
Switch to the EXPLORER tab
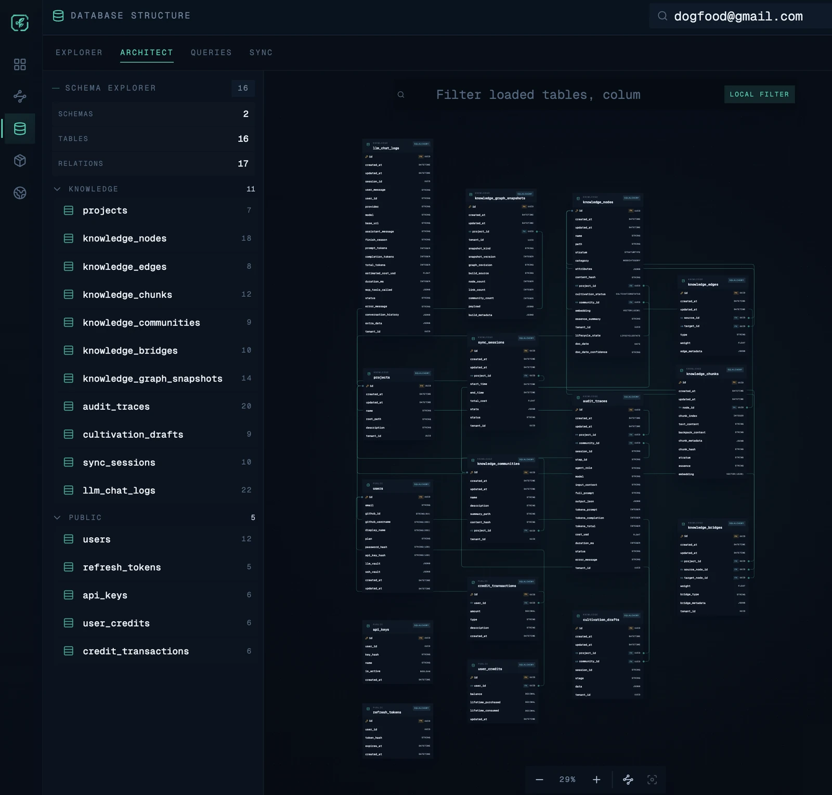tap(79, 53)
